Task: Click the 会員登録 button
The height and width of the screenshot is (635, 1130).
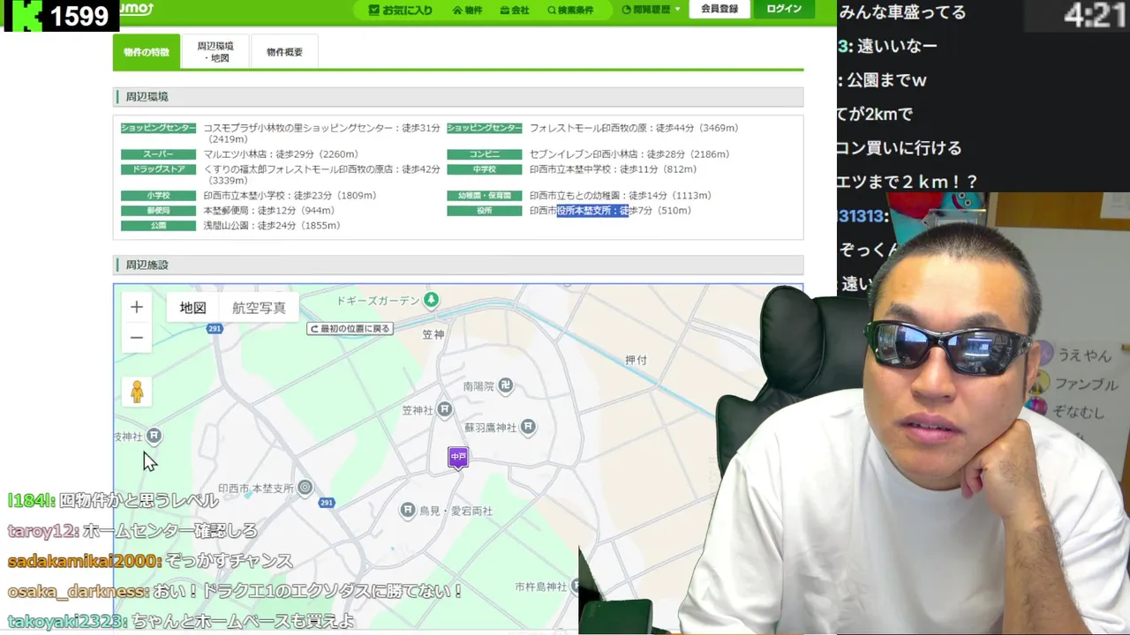Action: coord(719,9)
